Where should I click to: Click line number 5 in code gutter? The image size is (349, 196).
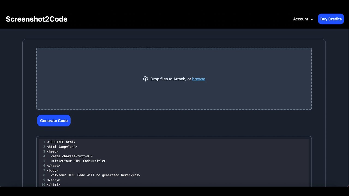click(44, 161)
